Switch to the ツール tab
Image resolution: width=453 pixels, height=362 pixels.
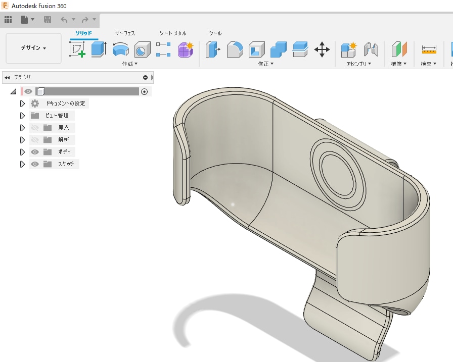(x=215, y=33)
